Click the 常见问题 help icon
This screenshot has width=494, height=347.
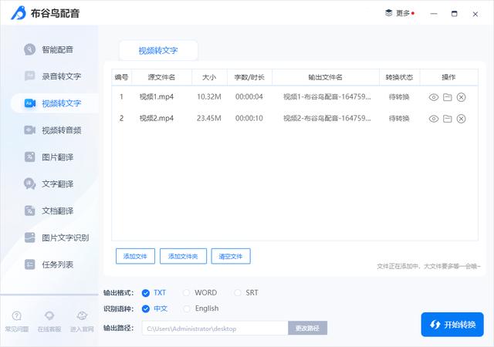[17, 316]
